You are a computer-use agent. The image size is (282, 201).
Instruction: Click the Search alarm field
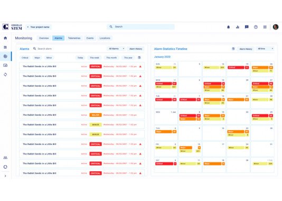coord(44,49)
